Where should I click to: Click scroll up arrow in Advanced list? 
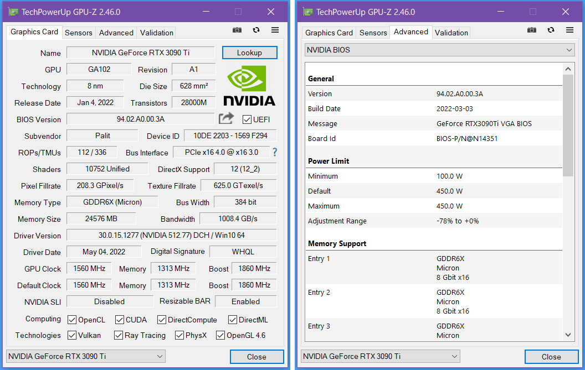point(568,69)
